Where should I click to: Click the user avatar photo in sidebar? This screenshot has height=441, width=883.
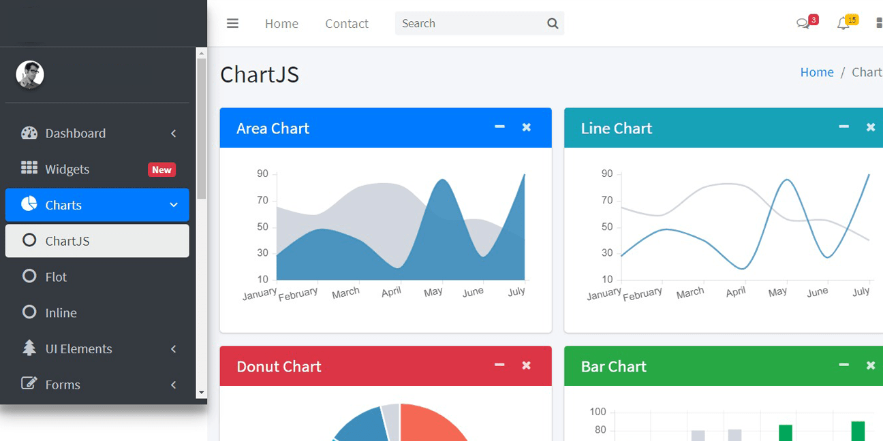[x=30, y=75]
